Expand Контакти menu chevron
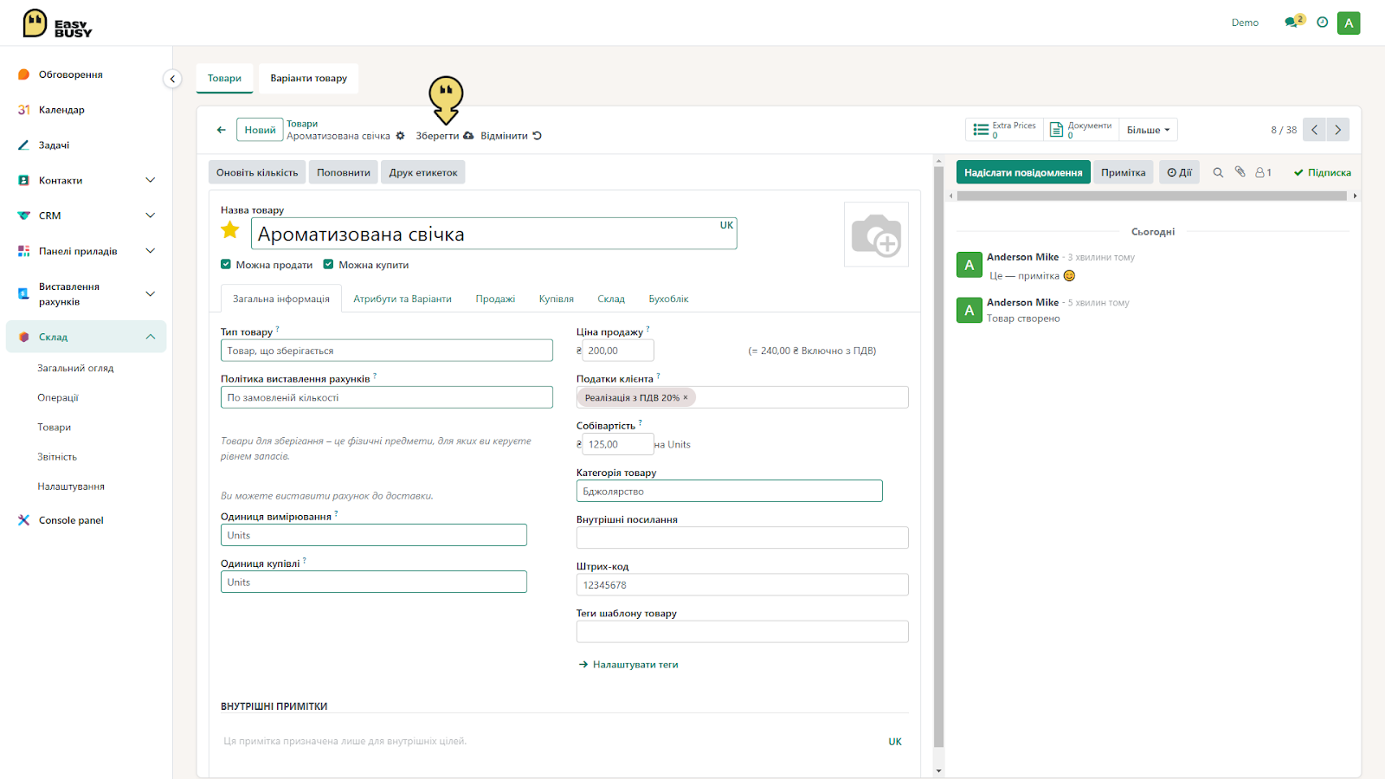Viewport: 1385px width, 779px height. tap(151, 180)
